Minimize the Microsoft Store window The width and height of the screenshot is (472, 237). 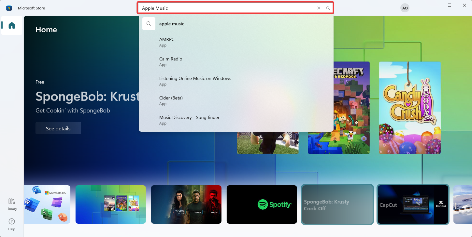coord(435,5)
